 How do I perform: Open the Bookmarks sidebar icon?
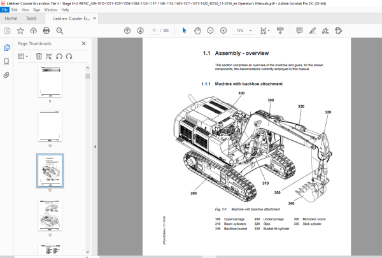point(6,61)
